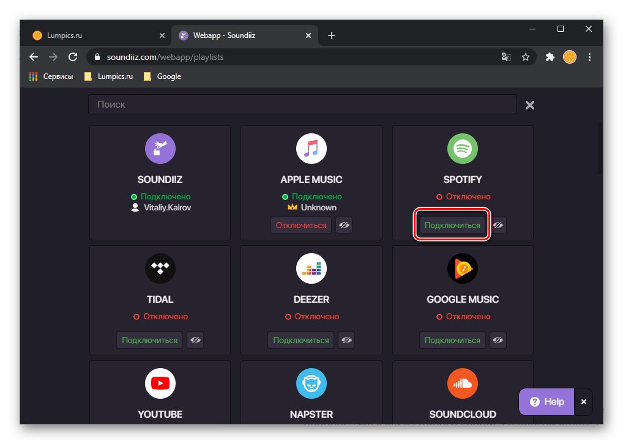Connect Tidal via Подключиться button
The height and width of the screenshot is (444, 623).
tap(149, 340)
